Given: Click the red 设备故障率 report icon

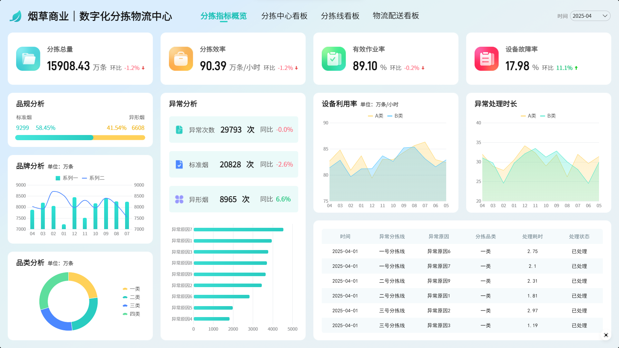Looking at the screenshot, I should tap(486, 59).
